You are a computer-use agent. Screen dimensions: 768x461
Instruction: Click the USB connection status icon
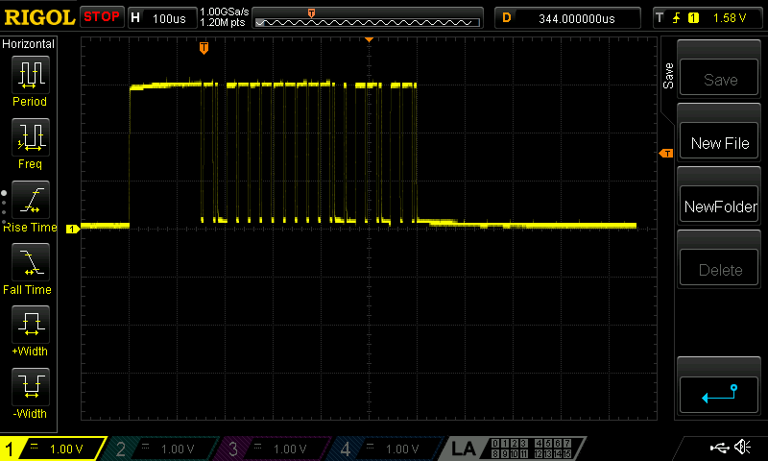pyautogui.click(x=718, y=448)
